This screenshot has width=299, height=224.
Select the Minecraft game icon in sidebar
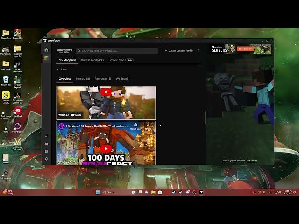click(x=46, y=58)
